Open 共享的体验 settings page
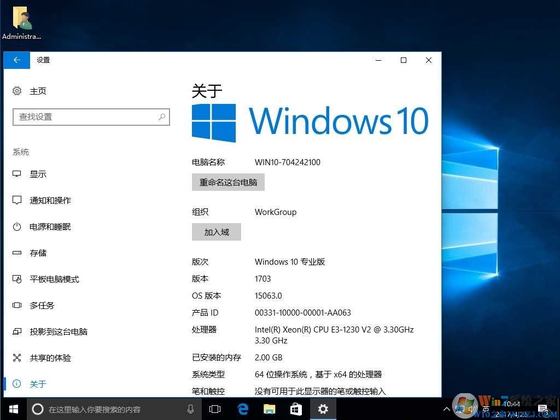Image resolution: width=560 pixels, height=420 pixels. tap(50, 358)
